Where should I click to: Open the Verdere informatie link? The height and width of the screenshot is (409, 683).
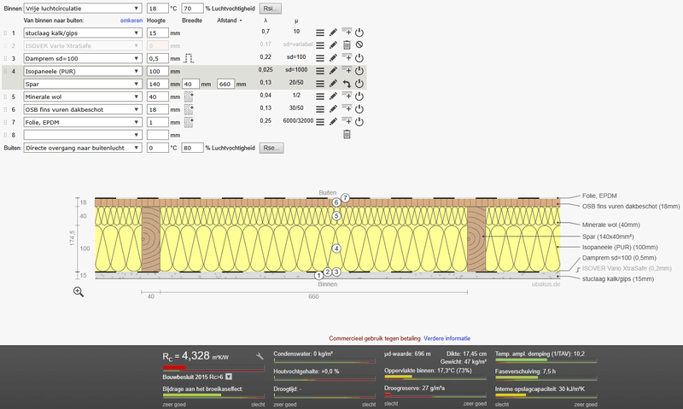point(447,338)
